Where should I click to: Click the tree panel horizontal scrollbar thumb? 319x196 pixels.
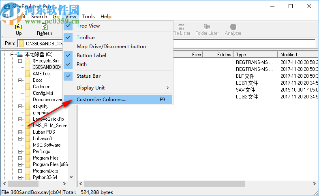tap(23, 183)
